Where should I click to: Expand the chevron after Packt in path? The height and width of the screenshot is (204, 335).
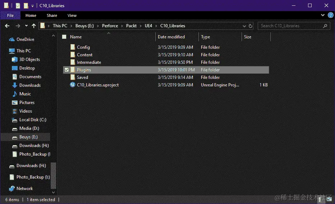click(x=141, y=26)
